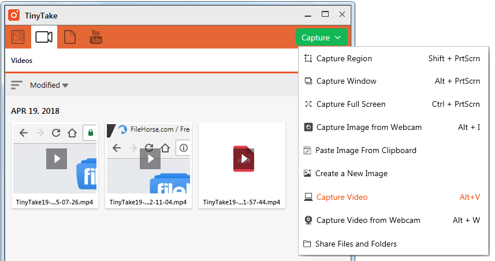Open the red mp4 file thumbnail
The height and width of the screenshot is (261, 495).
pyautogui.click(x=243, y=159)
